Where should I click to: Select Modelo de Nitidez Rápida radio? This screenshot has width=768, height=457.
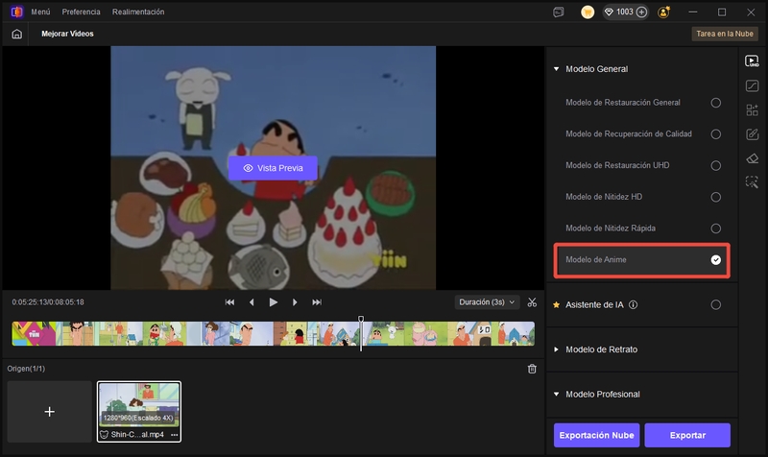(715, 228)
